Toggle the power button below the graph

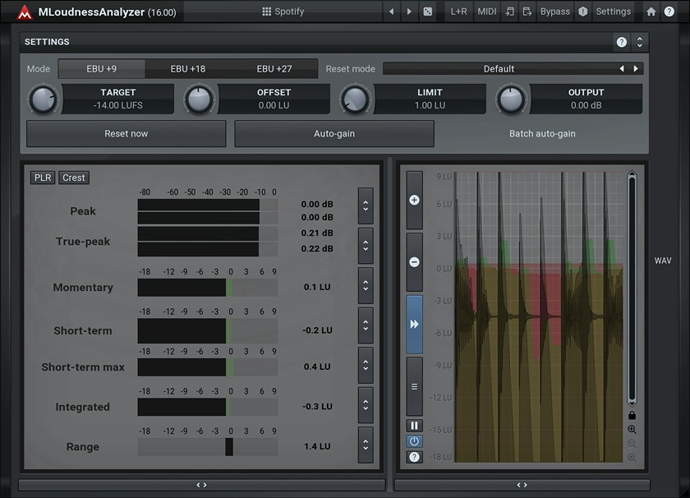(x=415, y=440)
